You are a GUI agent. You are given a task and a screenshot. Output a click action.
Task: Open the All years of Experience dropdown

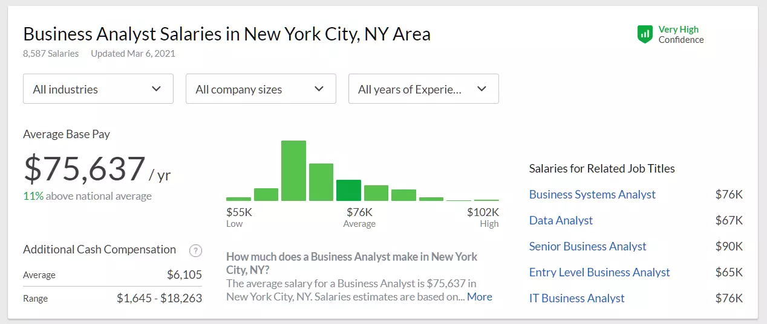pyautogui.click(x=423, y=89)
